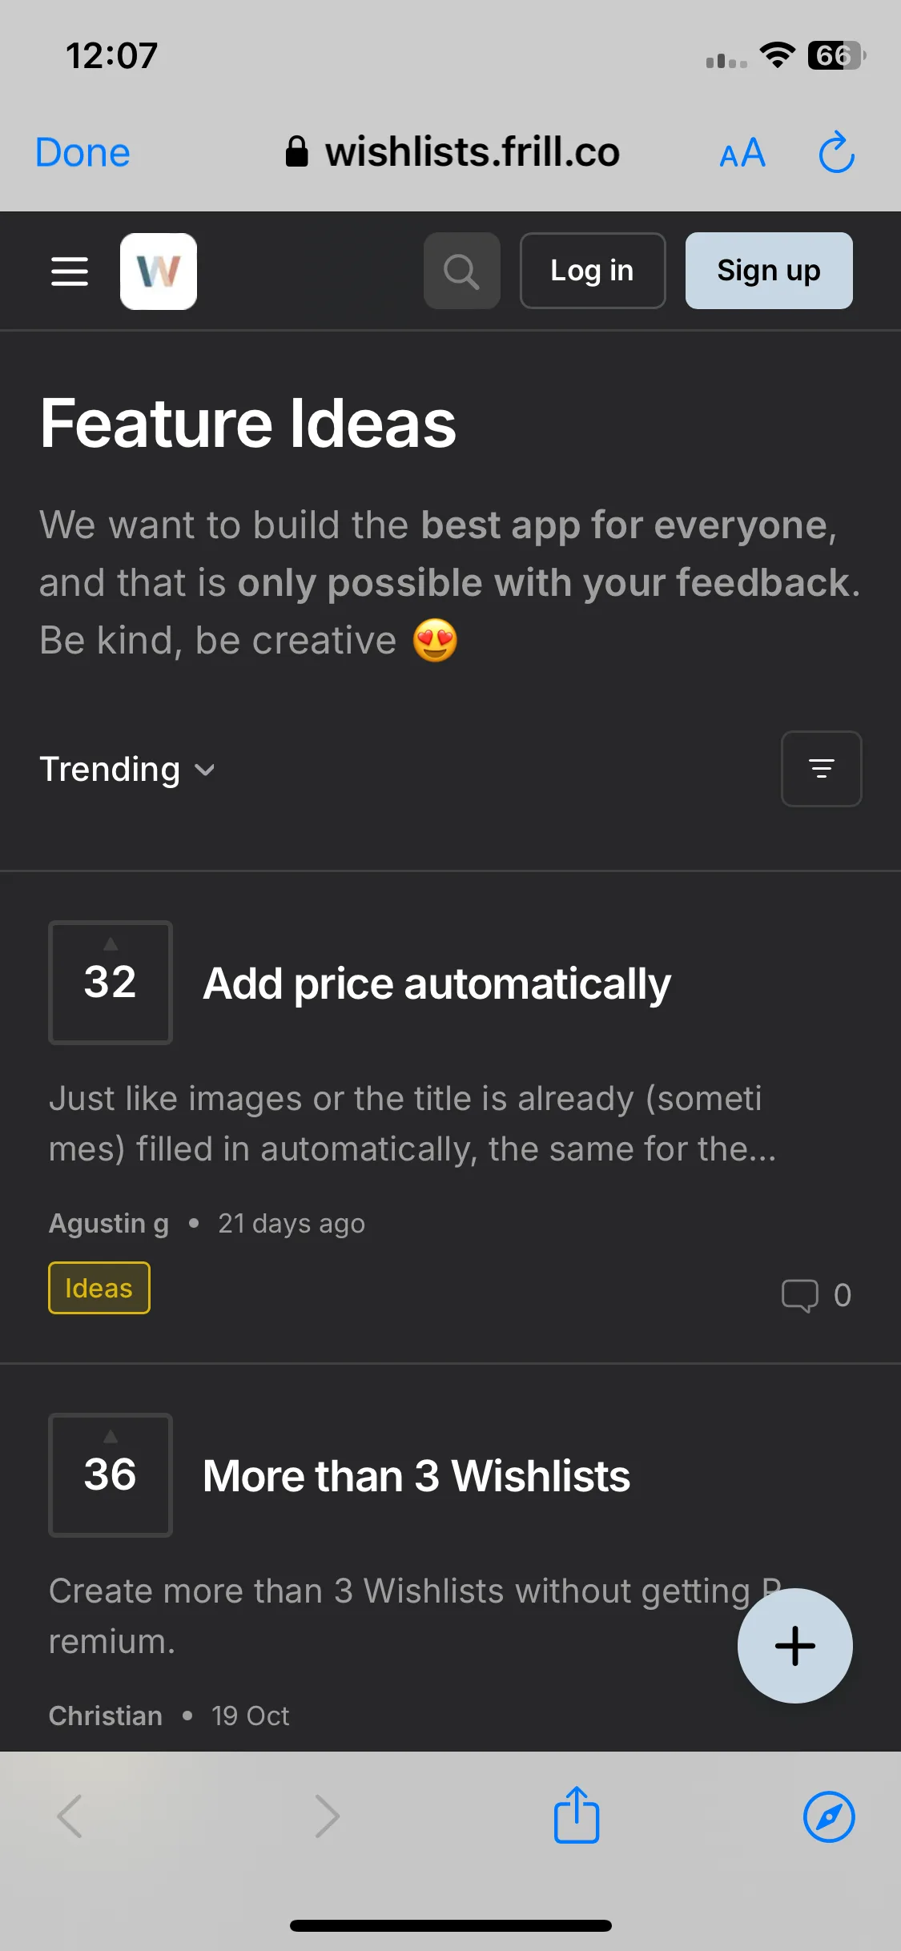Click the Sign up button
This screenshot has width=901, height=1951.
[769, 271]
